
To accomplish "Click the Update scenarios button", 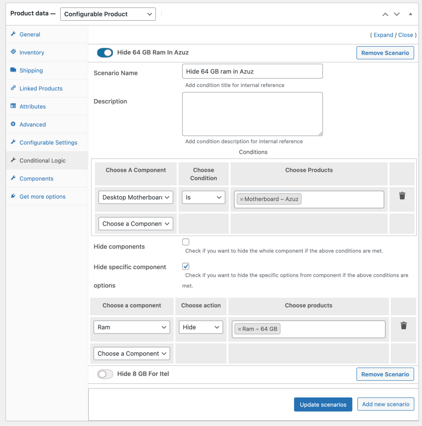I will coord(323,404).
